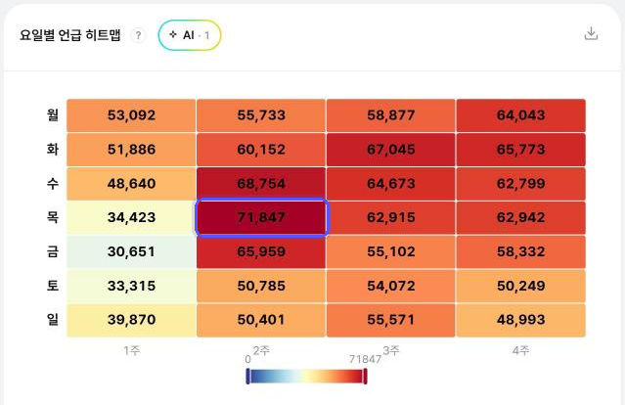Click the 목 row label
Image resolution: width=625 pixels, height=405 pixels.
pyautogui.click(x=53, y=217)
